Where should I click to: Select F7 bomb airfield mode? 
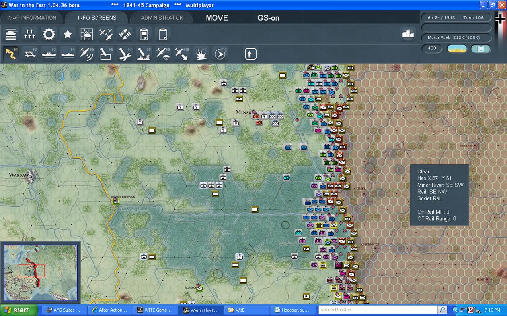(125, 54)
